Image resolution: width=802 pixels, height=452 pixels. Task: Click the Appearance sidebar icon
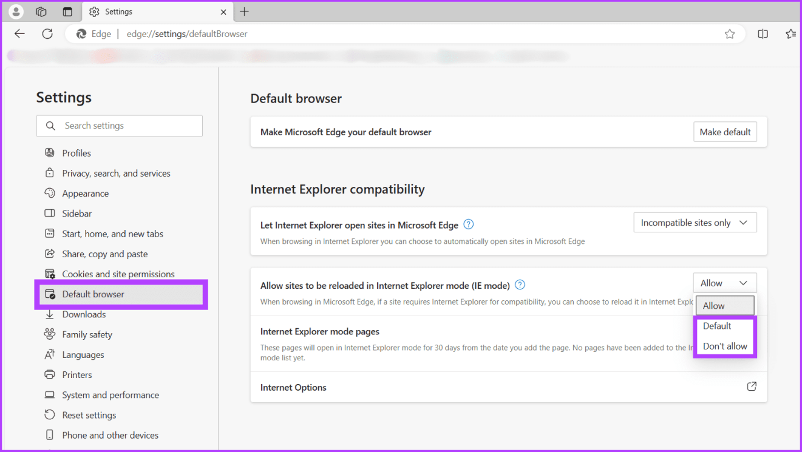click(x=51, y=193)
